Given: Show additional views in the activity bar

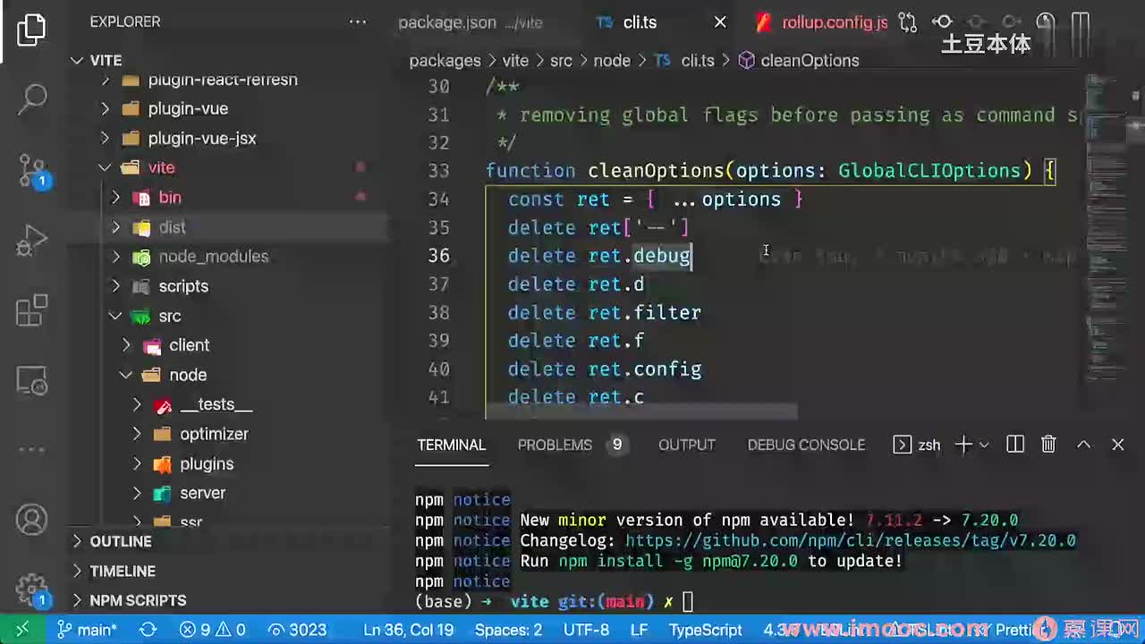Looking at the screenshot, I should 32,450.
